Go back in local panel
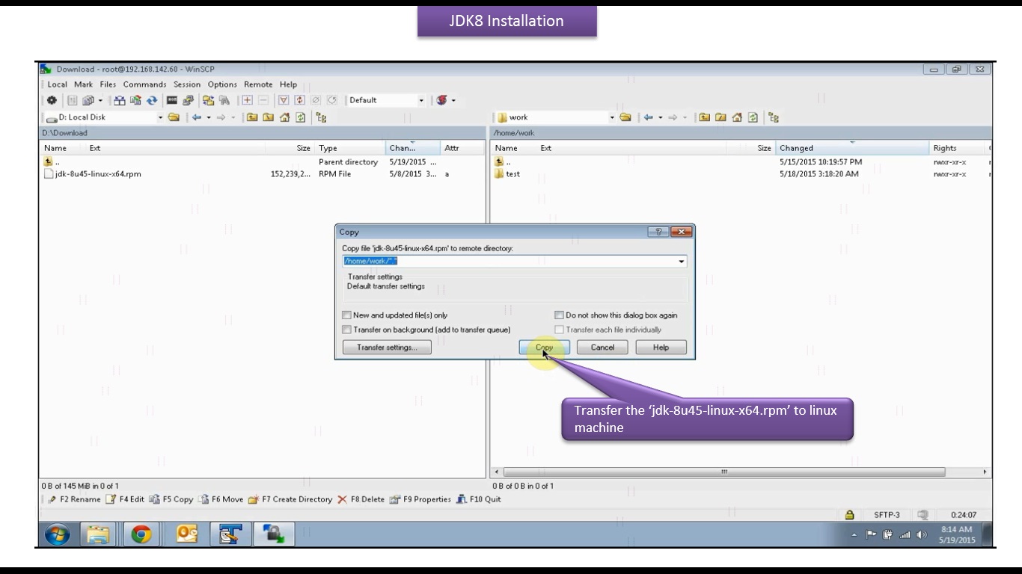This screenshot has width=1022, height=574. pos(197,117)
